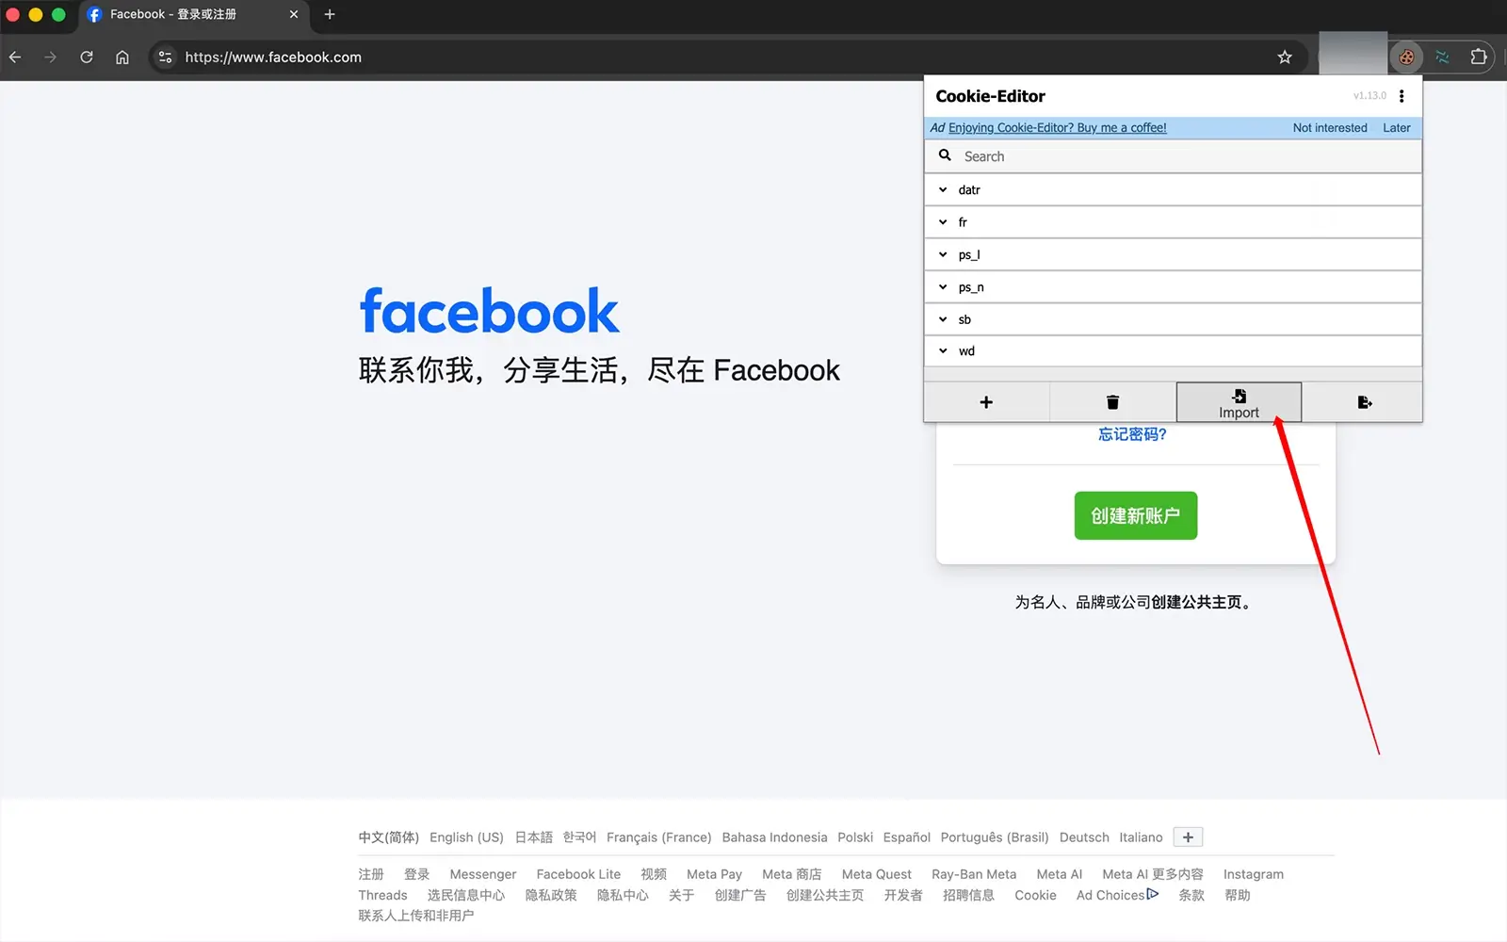Image resolution: width=1507 pixels, height=942 pixels.
Task: Open the Instagram footer link
Action: click(1253, 874)
